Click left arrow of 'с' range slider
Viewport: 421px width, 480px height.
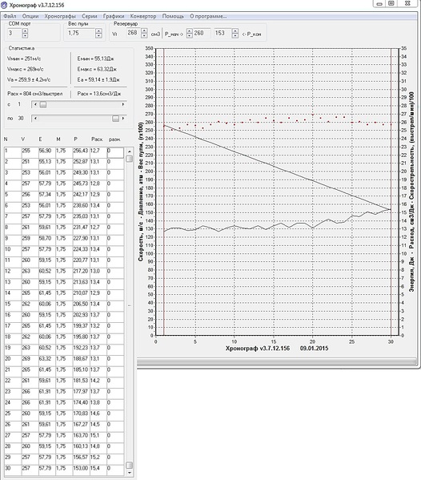pos(35,105)
